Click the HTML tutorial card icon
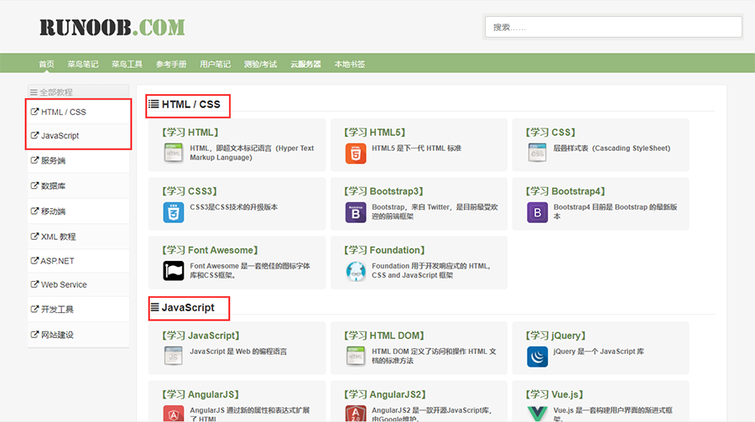Screen dimensions: 755x422 [x=174, y=154]
